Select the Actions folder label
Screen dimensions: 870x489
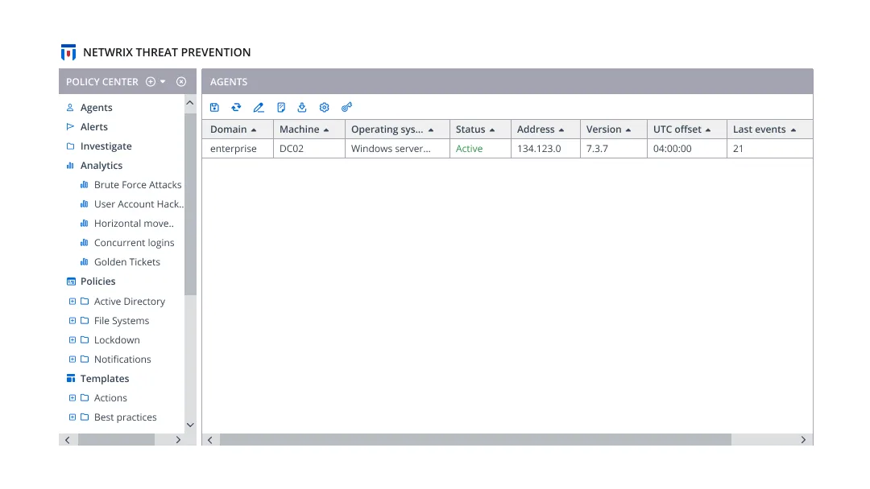110,397
